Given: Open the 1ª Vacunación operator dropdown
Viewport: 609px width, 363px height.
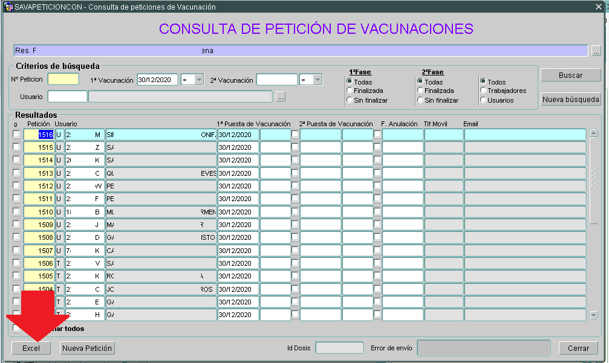Looking at the screenshot, I should 192,80.
